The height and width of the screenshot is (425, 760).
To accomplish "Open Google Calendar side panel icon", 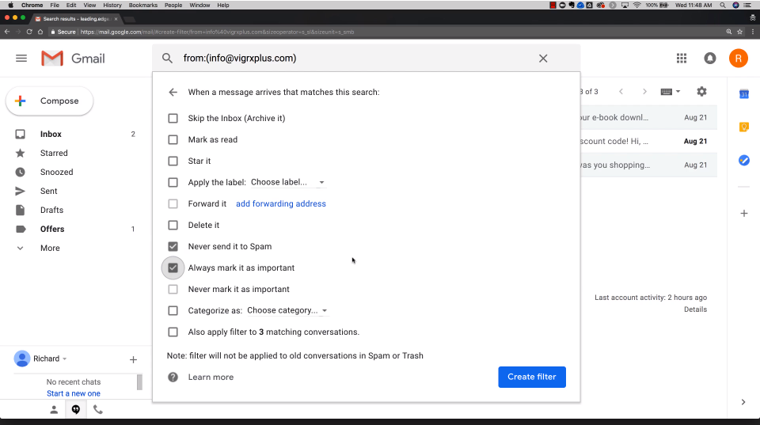I will click(743, 94).
